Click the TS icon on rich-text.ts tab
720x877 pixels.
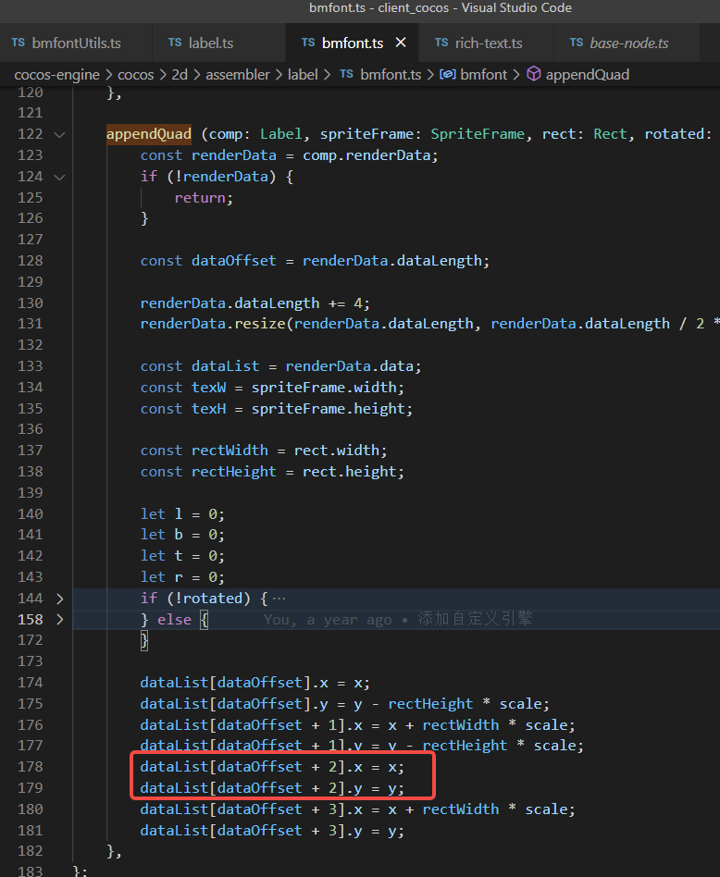click(x=441, y=43)
